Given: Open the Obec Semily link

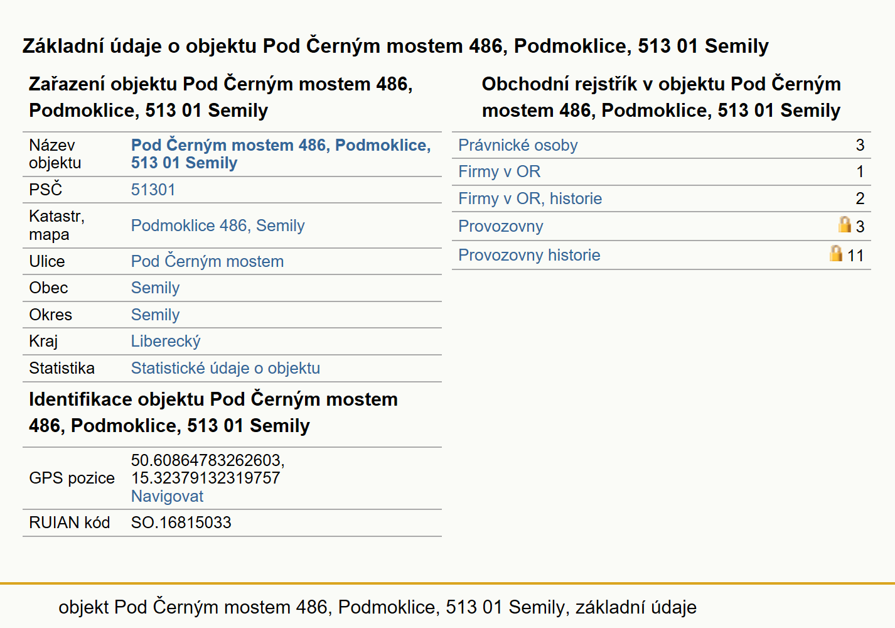Looking at the screenshot, I should (155, 288).
